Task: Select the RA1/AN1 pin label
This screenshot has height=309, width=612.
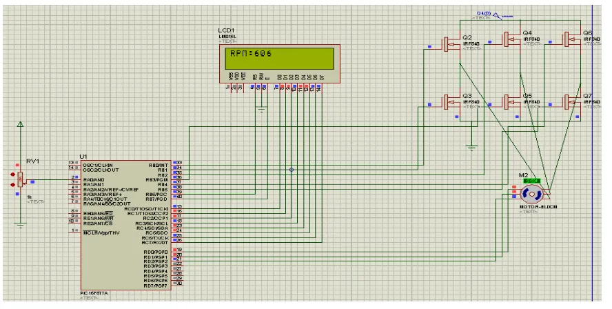Action: click(94, 184)
